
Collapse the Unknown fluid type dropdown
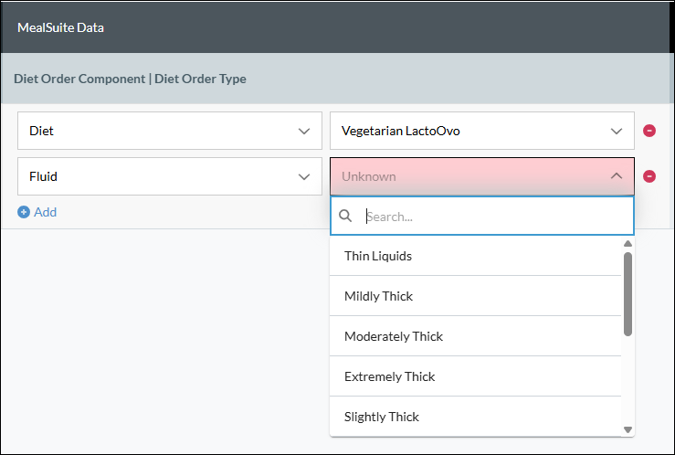coord(482,176)
